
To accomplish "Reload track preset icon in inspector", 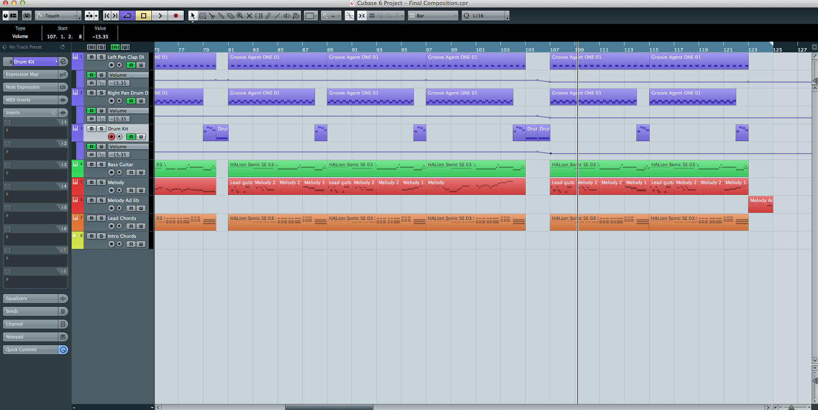I will click(x=62, y=47).
